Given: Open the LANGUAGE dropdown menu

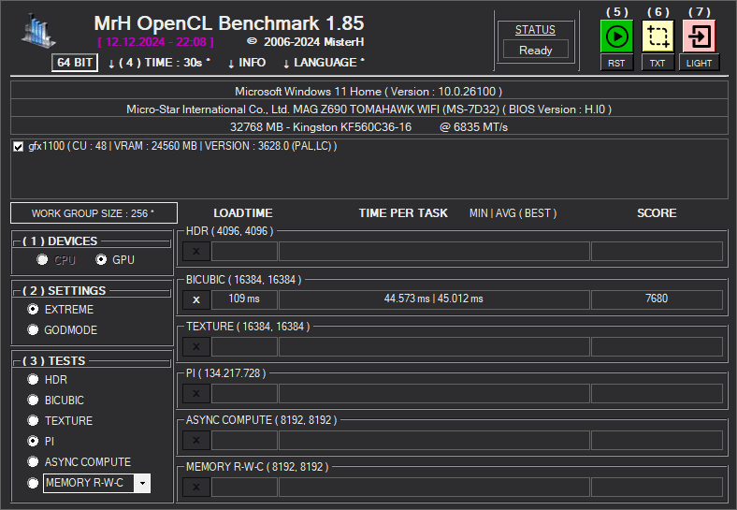Looking at the screenshot, I should coord(324,63).
